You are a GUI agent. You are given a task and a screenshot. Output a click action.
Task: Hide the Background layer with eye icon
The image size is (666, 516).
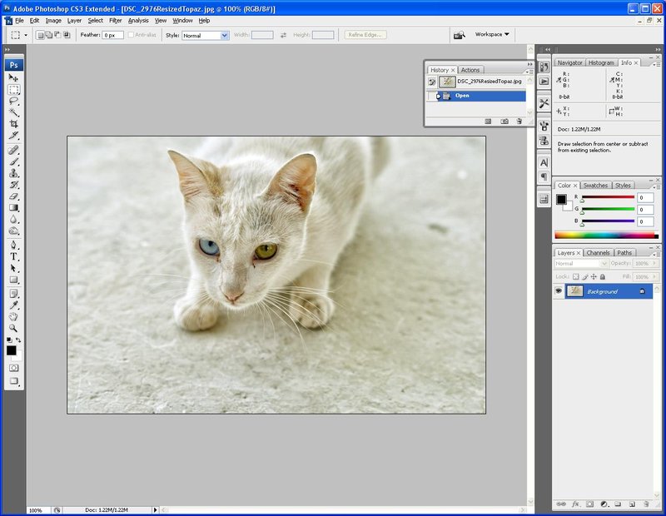[x=559, y=291]
